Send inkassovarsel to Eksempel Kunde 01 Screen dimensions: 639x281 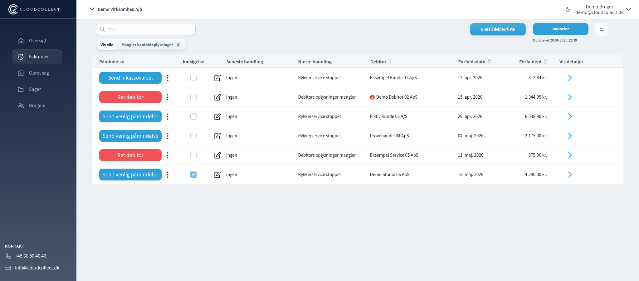click(x=130, y=78)
